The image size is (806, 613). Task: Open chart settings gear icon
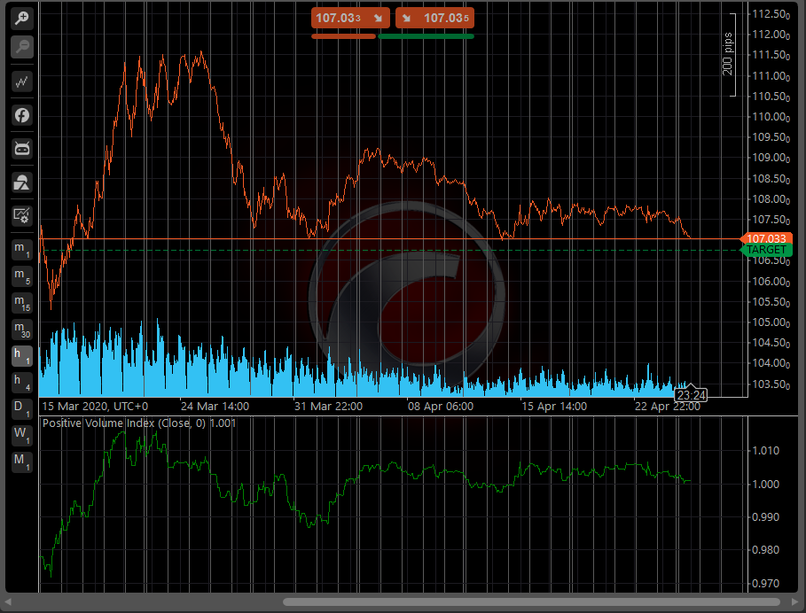21,215
